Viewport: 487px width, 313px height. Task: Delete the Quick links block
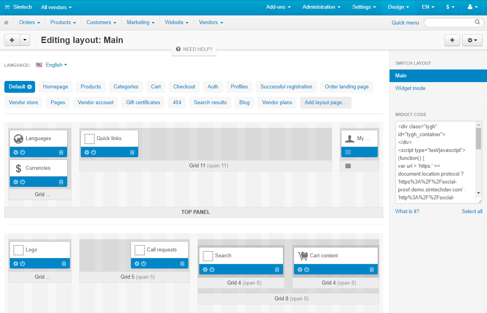pyautogui.click(x=132, y=152)
